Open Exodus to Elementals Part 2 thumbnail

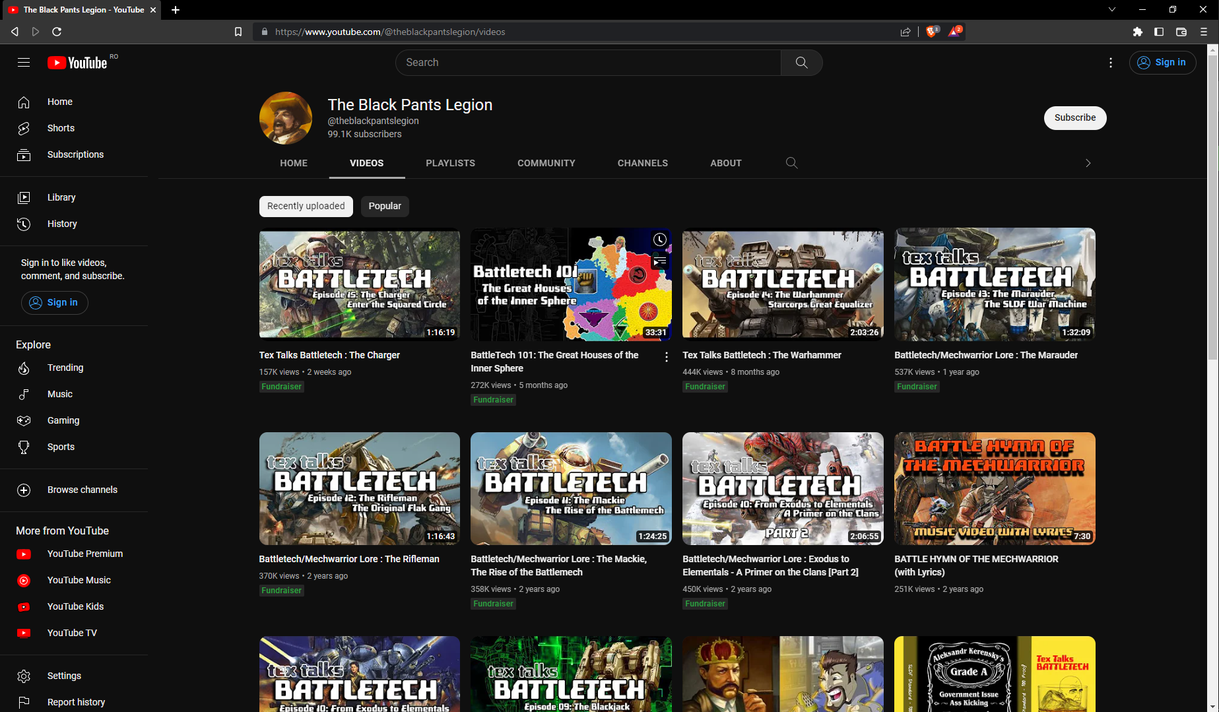[x=783, y=488]
